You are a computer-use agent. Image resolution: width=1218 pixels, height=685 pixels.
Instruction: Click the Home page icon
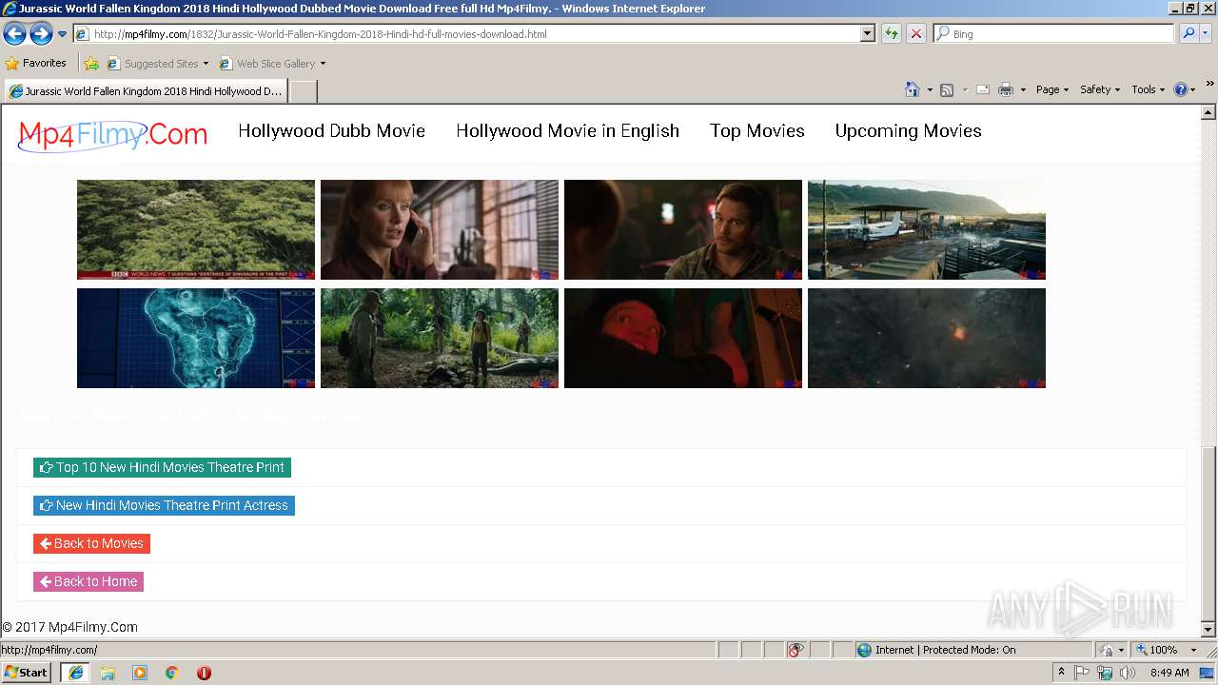tap(912, 89)
